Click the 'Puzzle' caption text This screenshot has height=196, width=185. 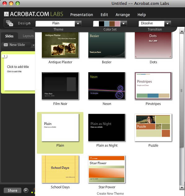[153, 145]
